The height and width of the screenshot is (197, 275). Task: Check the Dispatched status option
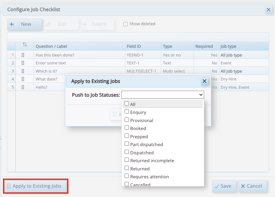point(127,152)
